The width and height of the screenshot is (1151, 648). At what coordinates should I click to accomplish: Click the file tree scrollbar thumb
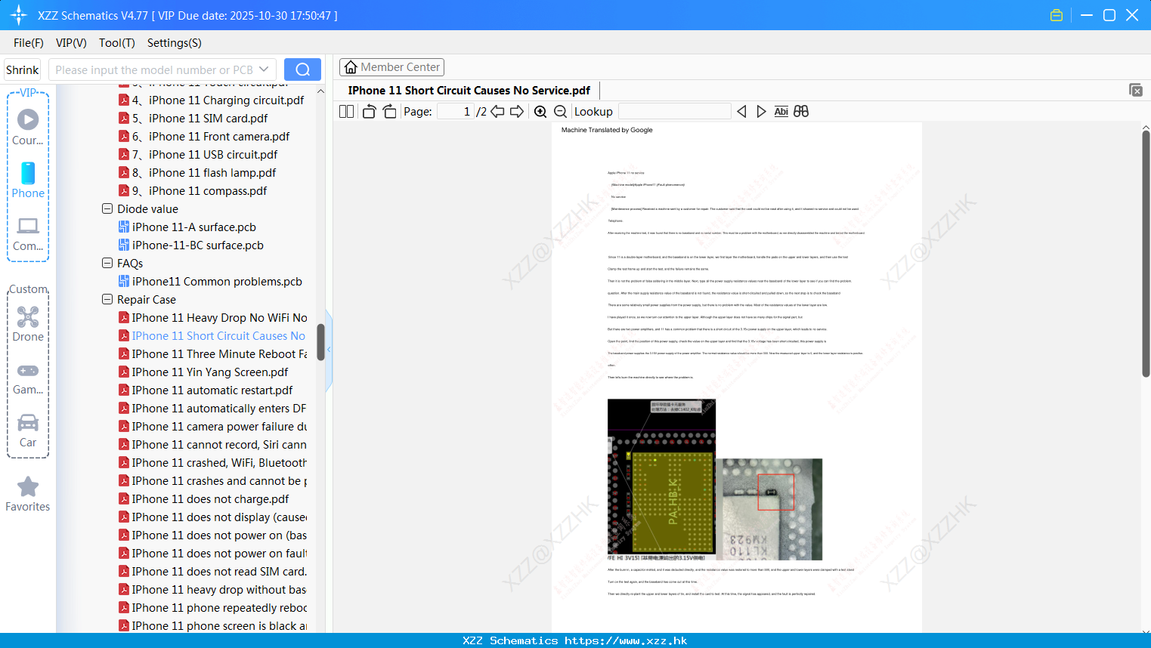pyautogui.click(x=320, y=342)
